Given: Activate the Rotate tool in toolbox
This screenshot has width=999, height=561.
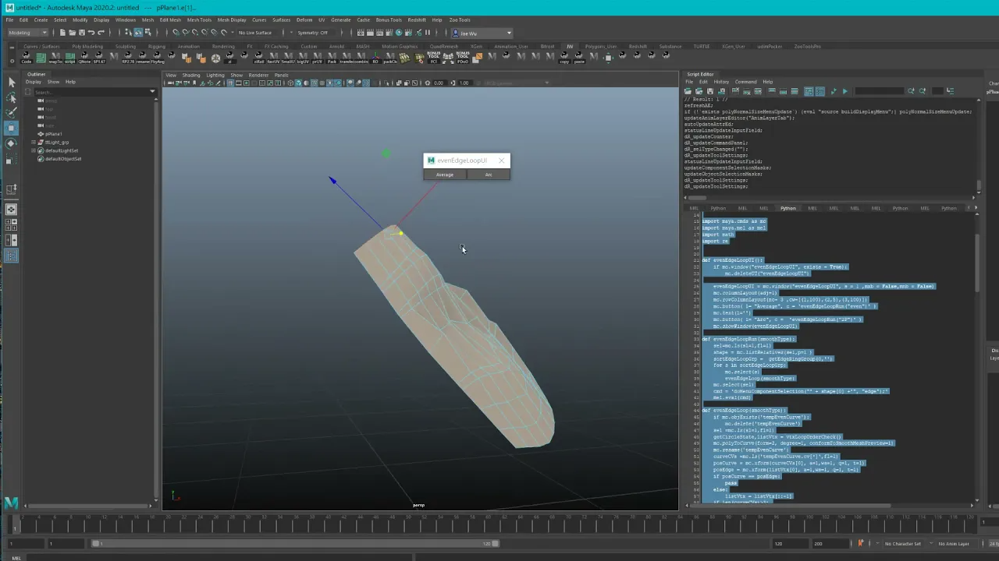Looking at the screenshot, I should coord(11,143).
